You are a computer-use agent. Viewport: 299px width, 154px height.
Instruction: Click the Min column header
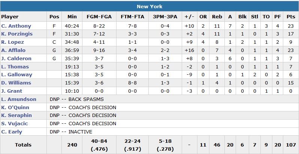click(x=72, y=17)
